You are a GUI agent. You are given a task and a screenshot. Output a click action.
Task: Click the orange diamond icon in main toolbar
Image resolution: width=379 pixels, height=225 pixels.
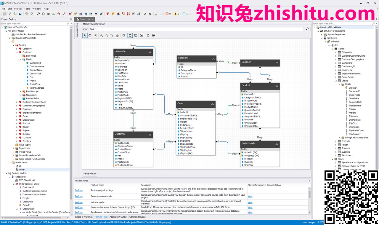point(113,14)
